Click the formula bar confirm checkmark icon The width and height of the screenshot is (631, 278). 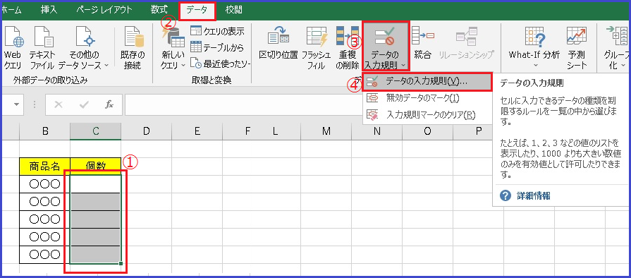[x=84, y=104]
